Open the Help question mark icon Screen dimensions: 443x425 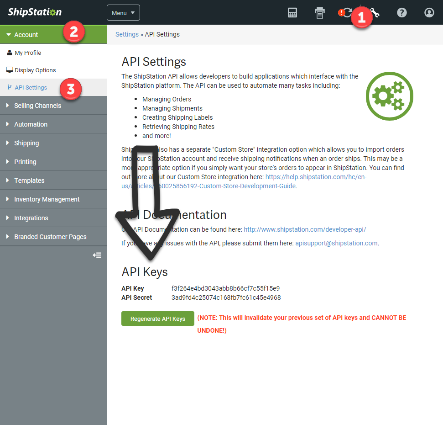(x=401, y=12)
